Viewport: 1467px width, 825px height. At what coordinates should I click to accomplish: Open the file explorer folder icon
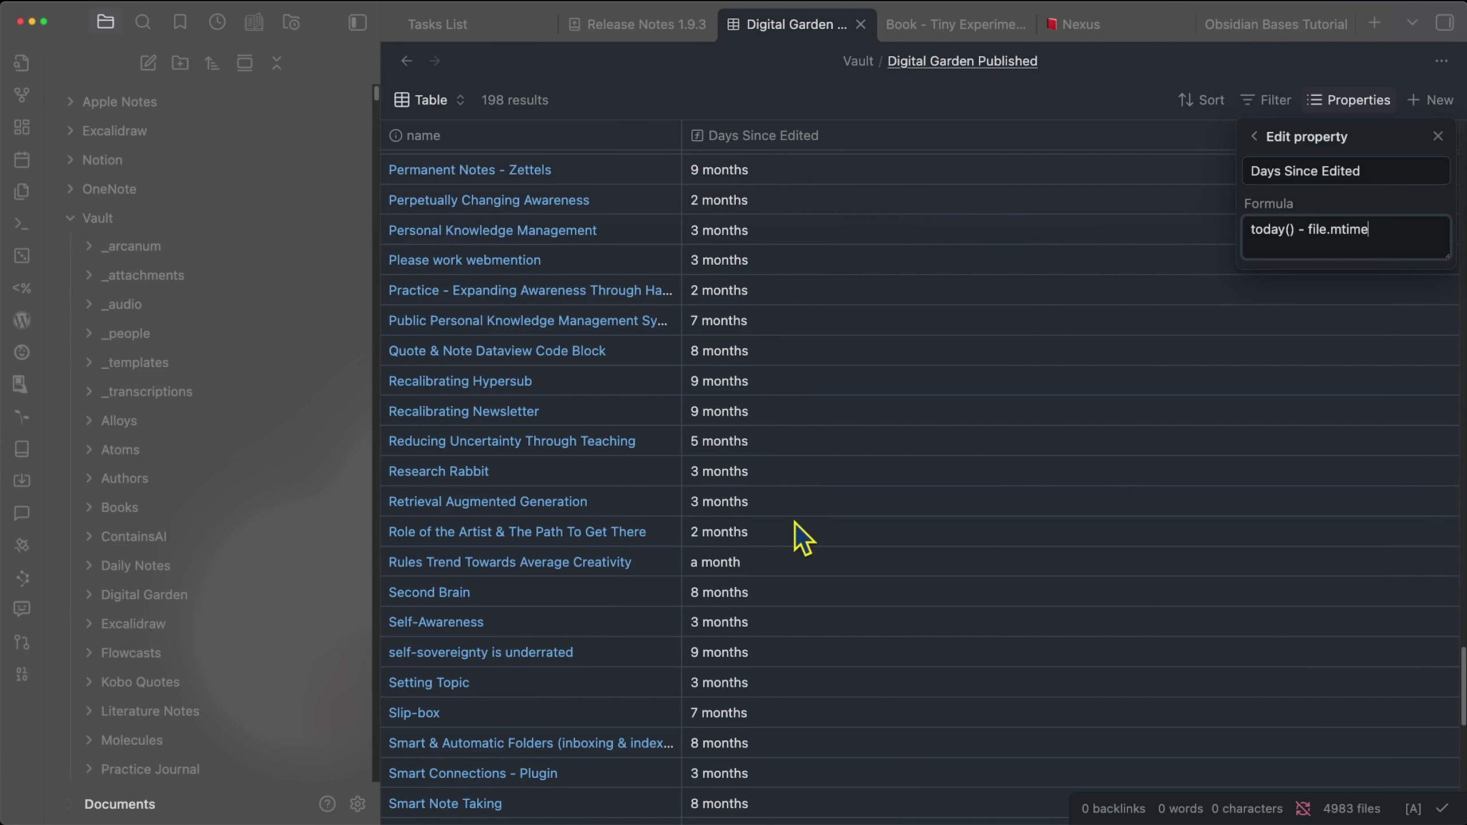click(x=105, y=22)
